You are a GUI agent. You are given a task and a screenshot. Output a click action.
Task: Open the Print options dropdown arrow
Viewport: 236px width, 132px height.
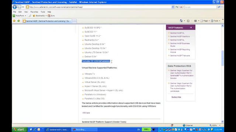pos(198,21)
